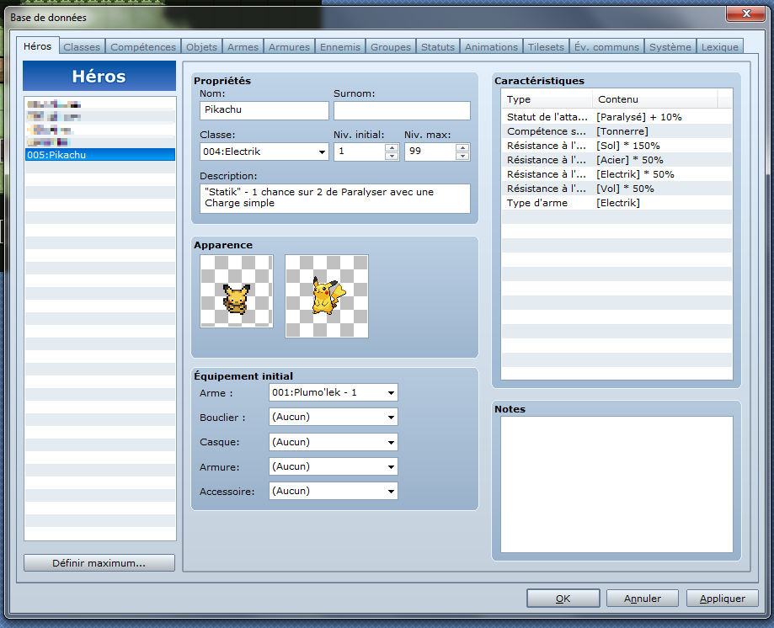Open the Classe dropdown showing 004:Electrik
This screenshot has width=774, height=628.
coord(264,152)
